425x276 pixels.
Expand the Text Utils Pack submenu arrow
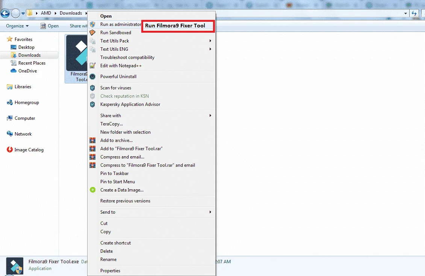(x=210, y=41)
